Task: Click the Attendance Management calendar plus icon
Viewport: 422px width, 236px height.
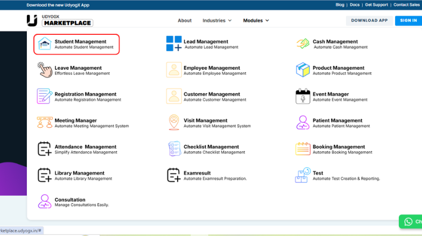Action: [x=45, y=149]
